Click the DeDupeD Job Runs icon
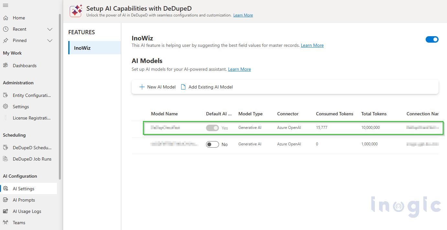 [5, 159]
